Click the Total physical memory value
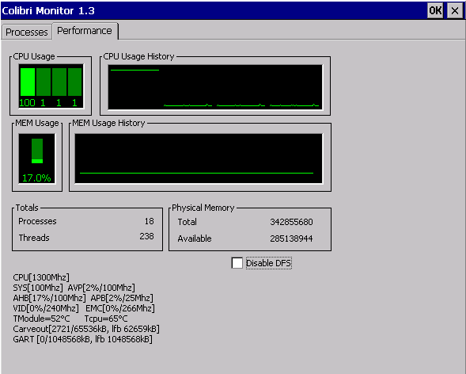This screenshot has height=374, width=466. coord(291,222)
